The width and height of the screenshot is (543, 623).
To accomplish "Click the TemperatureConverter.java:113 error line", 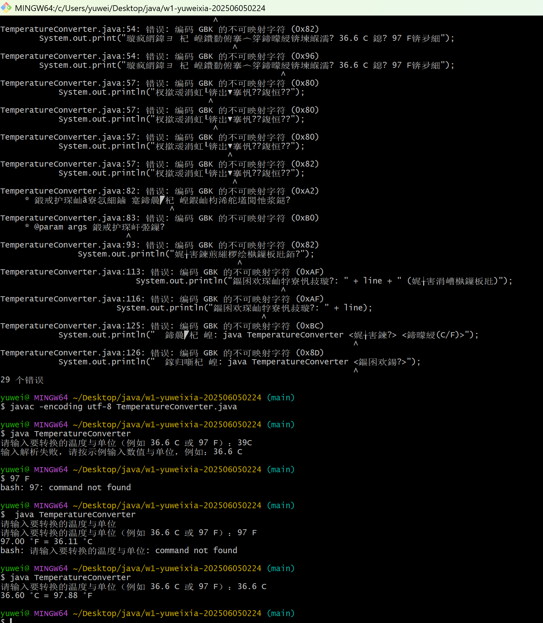I will [x=162, y=272].
